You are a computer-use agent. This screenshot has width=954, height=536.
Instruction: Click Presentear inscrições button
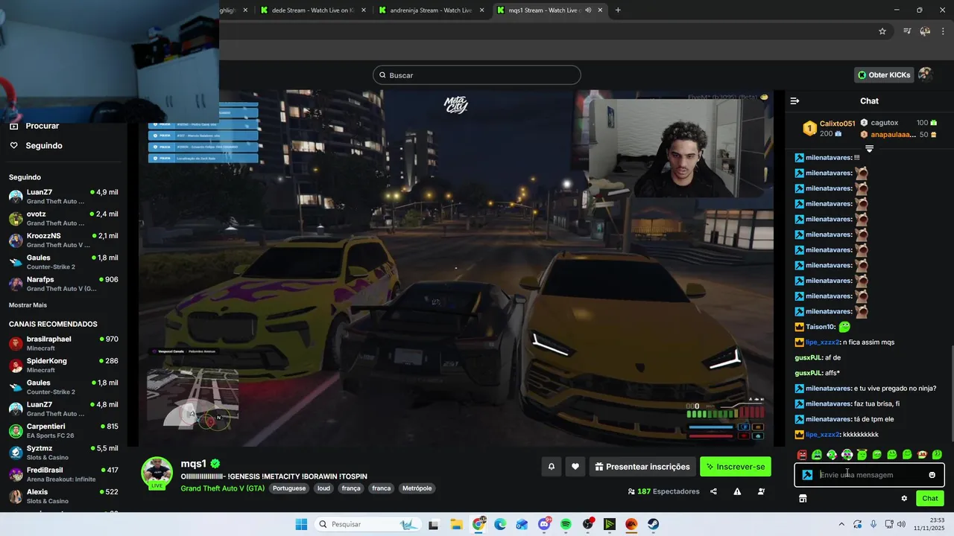coord(642,467)
